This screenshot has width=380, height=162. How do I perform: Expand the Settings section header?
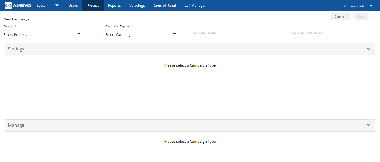pos(190,49)
